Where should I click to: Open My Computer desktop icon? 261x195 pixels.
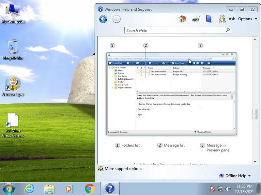click(x=13, y=14)
